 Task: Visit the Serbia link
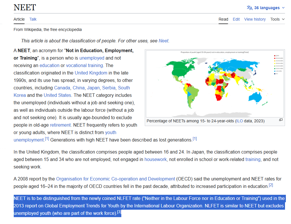109,88
